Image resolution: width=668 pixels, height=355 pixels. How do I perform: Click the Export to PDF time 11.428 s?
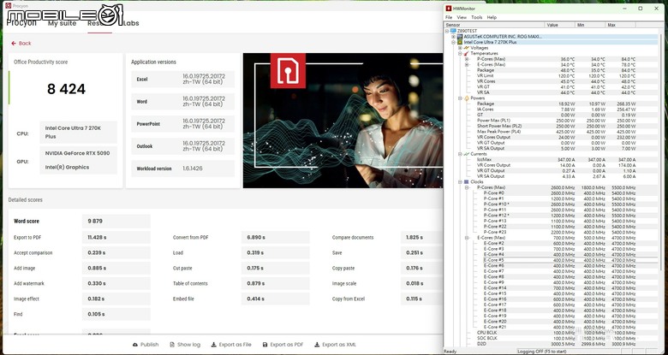tap(116, 238)
